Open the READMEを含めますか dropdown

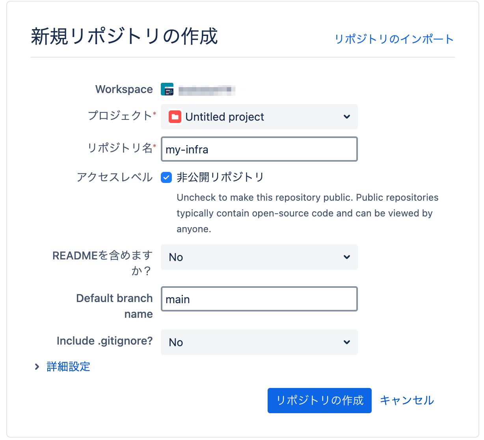click(259, 257)
